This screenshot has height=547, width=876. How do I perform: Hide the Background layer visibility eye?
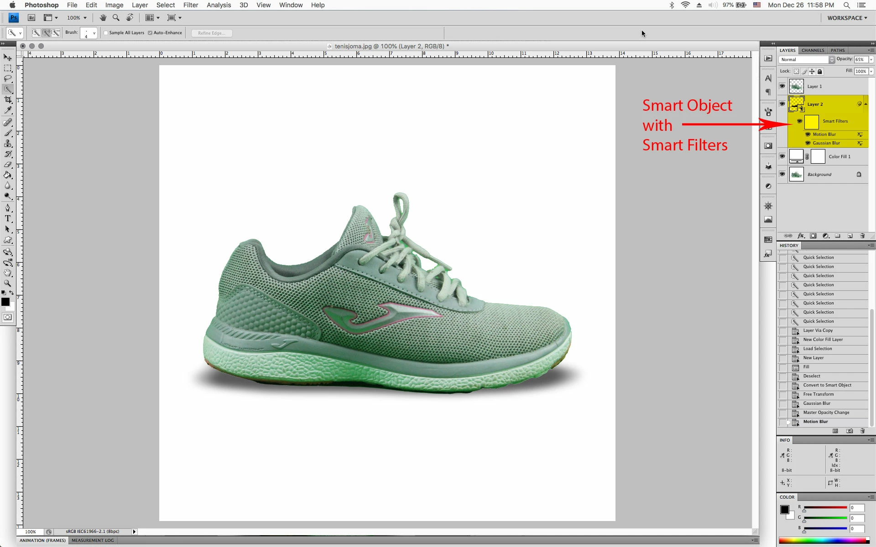782,174
